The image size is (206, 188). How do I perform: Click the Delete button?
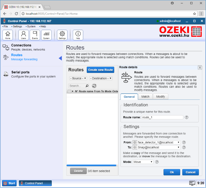pos(78,171)
